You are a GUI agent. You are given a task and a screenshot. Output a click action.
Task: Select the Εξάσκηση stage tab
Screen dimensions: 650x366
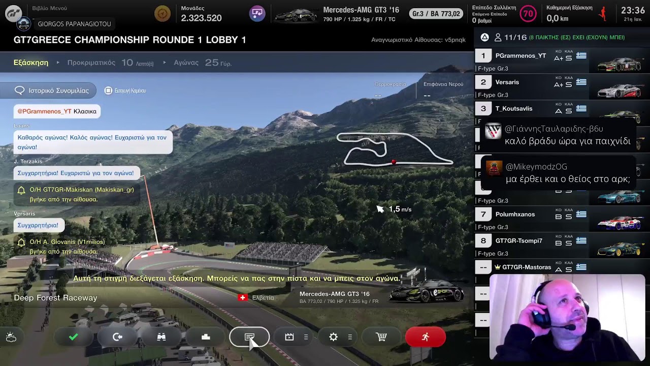pos(31,63)
